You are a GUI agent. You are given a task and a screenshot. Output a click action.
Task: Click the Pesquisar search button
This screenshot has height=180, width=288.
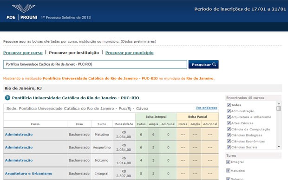[x=203, y=64]
